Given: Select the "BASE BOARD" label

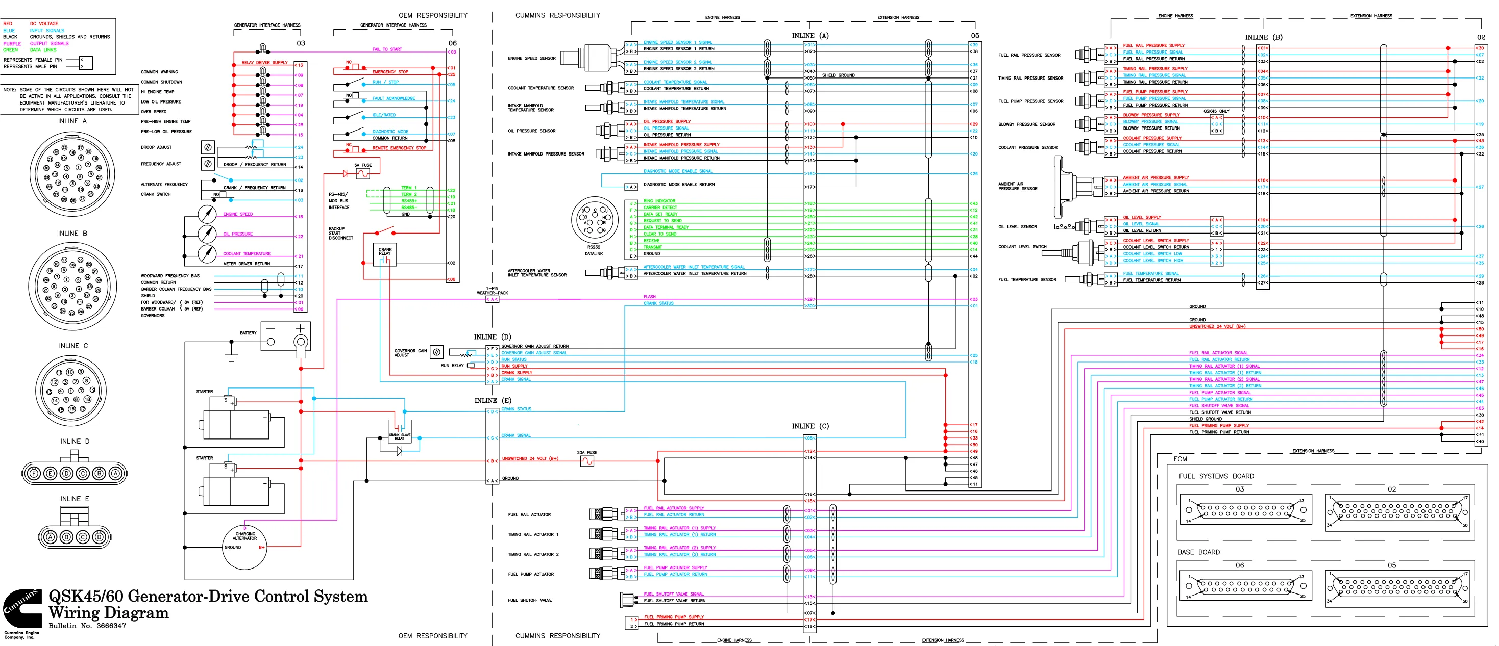Looking at the screenshot, I should click(x=1199, y=552).
